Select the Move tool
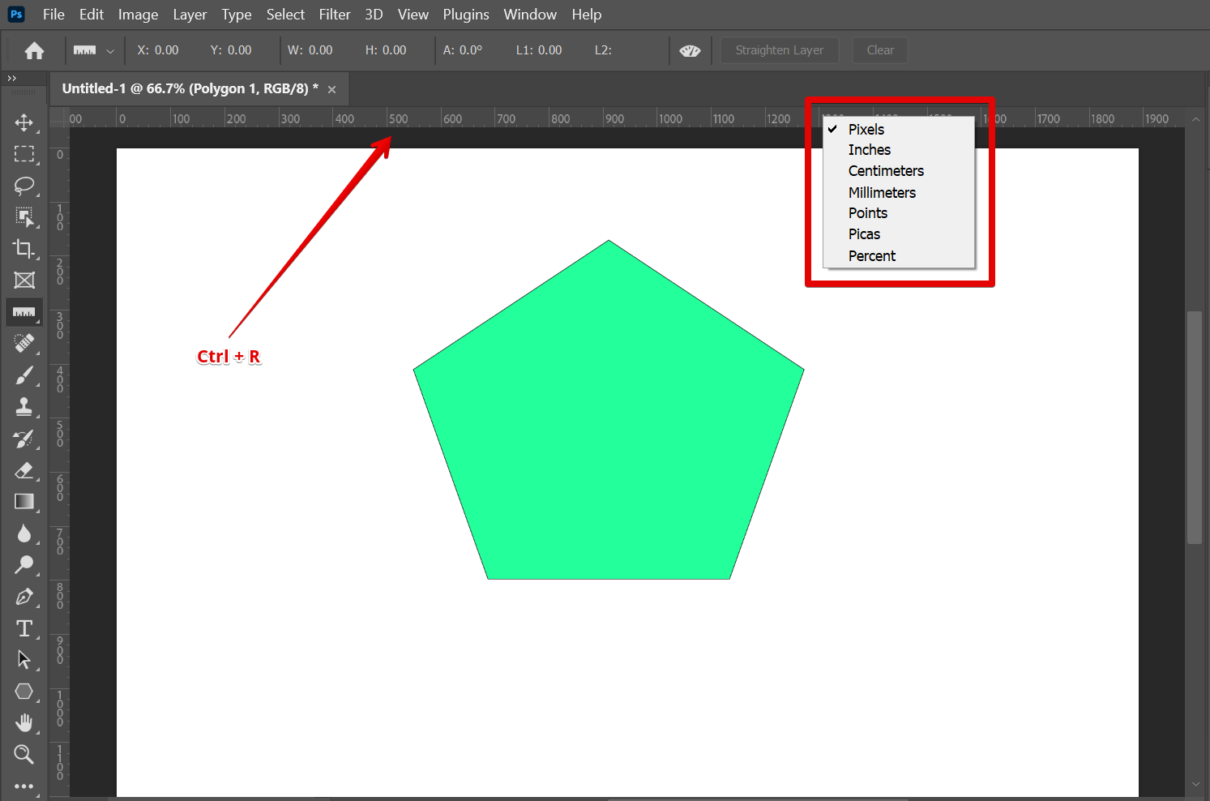This screenshot has height=801, width=1210. 24,122
